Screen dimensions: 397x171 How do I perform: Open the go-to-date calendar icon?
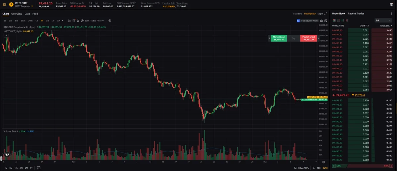[39, 168]
